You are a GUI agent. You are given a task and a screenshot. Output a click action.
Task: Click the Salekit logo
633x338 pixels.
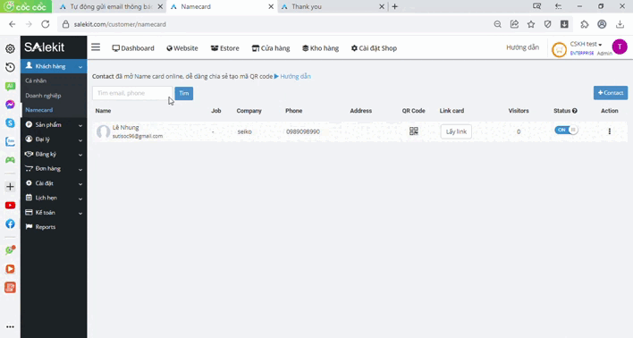tap(45, 47)
